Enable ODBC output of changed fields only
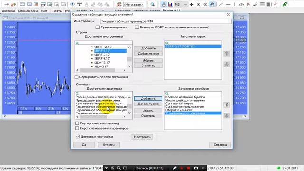The width and height of the screenshot is (304, 171). (137, 28)
